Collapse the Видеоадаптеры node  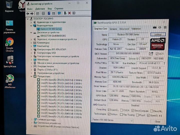pos(31,26)
